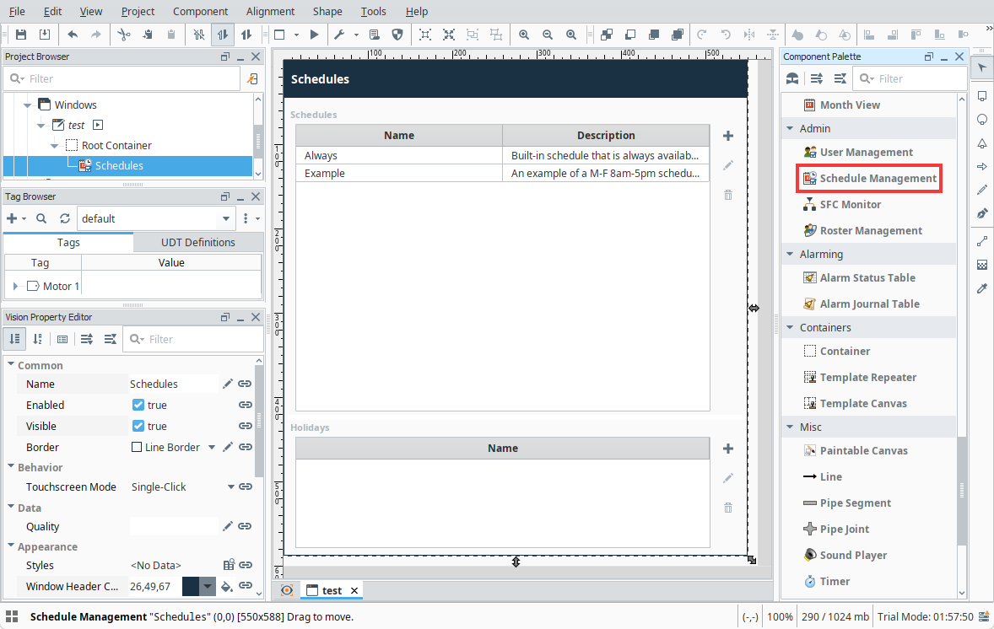The height and width of the screenshot is (629, 994).
Task: Click the paint bucket for Window Header Color
Action: click(x=227, y=587)
